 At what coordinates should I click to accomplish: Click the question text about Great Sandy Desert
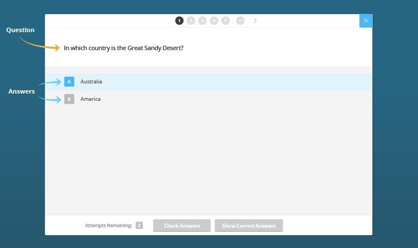click(124, 48)
